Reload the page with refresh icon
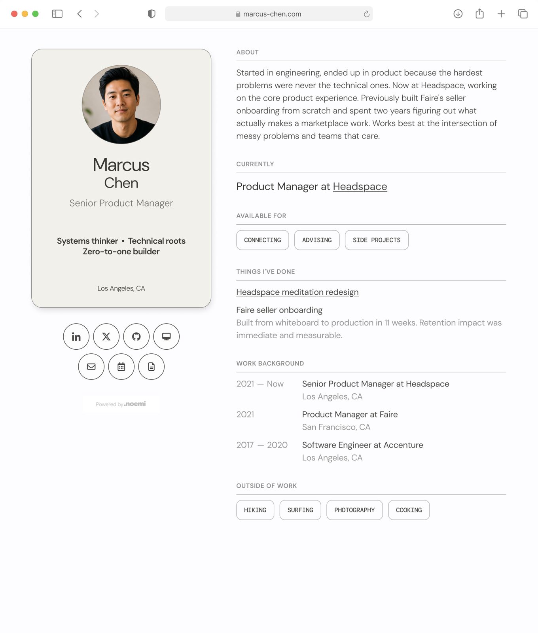 [x=367, y=14]
